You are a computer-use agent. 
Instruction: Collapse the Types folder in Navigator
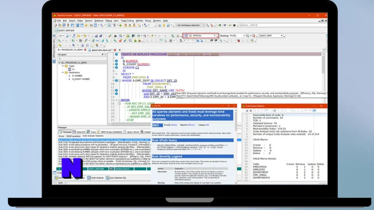point(63,66)
